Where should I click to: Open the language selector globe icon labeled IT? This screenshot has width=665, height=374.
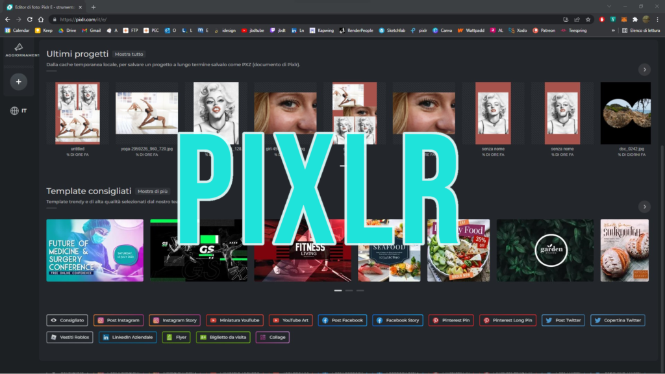19,110
